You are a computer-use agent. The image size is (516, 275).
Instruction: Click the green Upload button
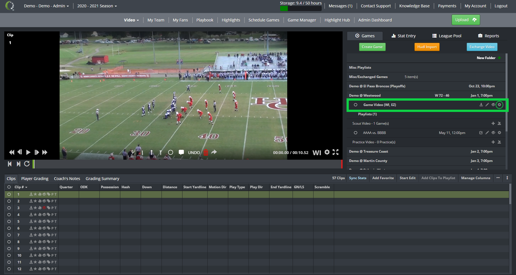click(466, 20)
